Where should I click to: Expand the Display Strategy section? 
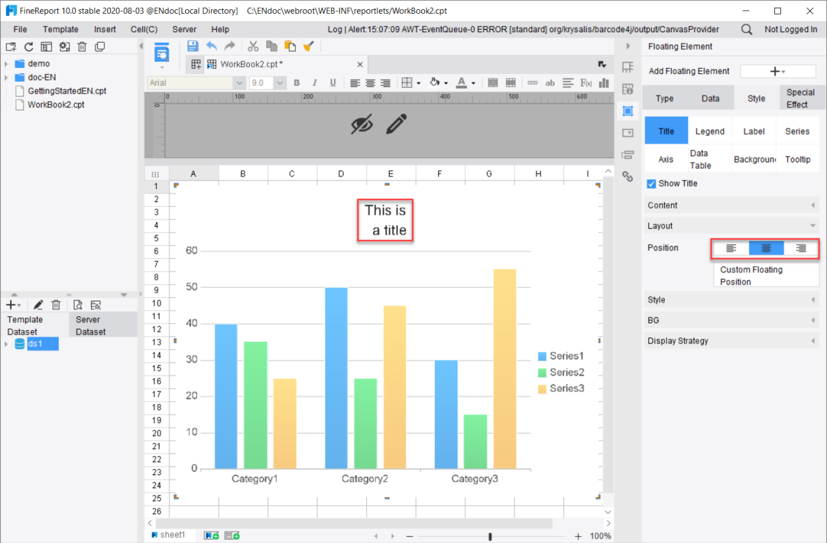731,341
